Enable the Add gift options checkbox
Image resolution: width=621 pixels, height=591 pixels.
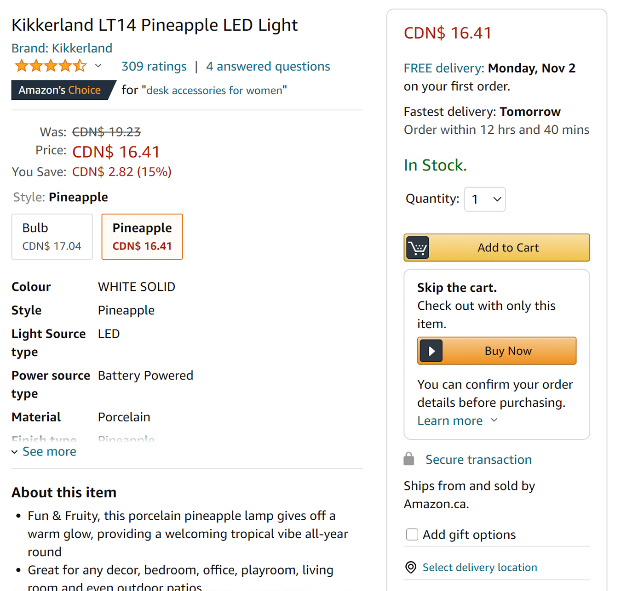coord(412,534)
